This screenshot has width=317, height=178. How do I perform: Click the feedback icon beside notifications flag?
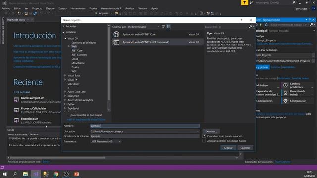tap(251, 2)
